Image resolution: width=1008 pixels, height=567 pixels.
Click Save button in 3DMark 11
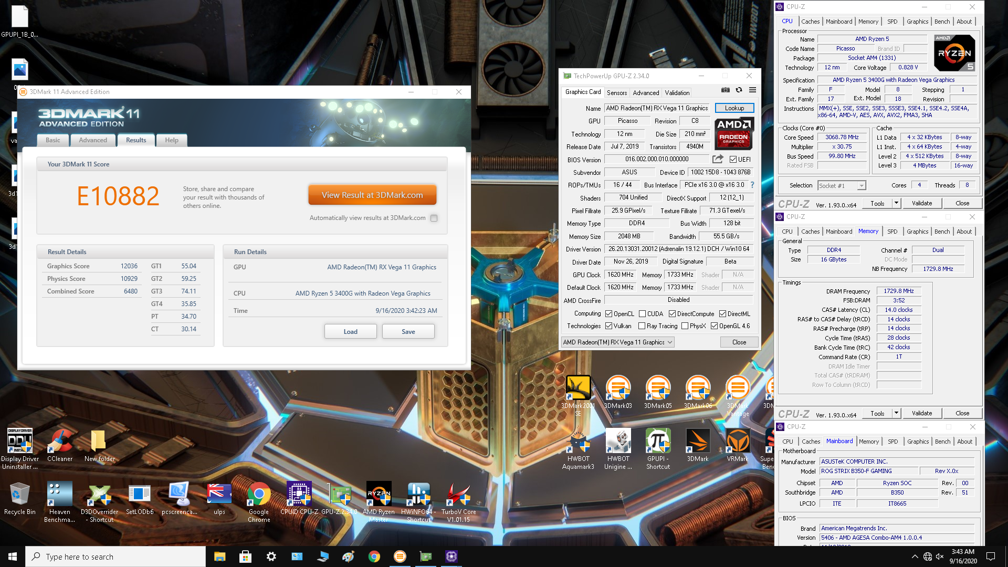(x=408, y=332)
